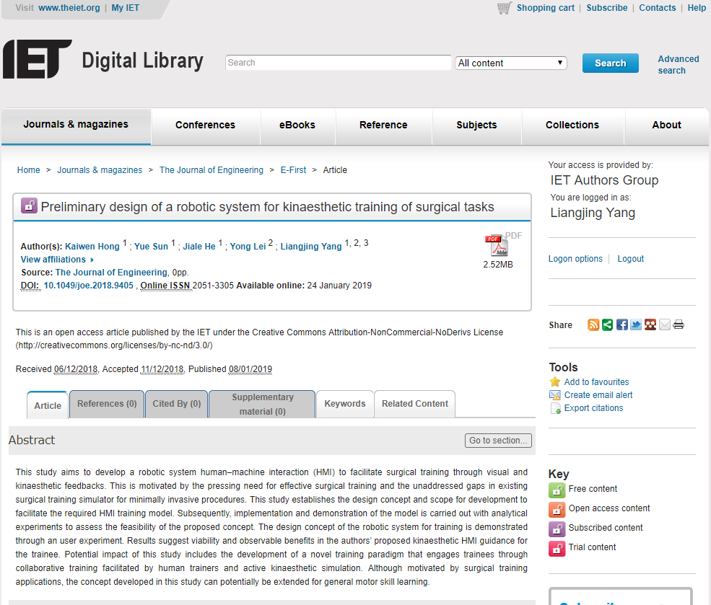Click the green share icon

coord(608,324)
